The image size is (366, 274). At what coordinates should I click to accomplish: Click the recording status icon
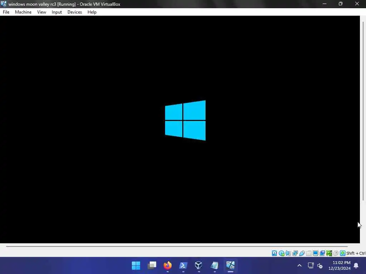tap(322, 253)
